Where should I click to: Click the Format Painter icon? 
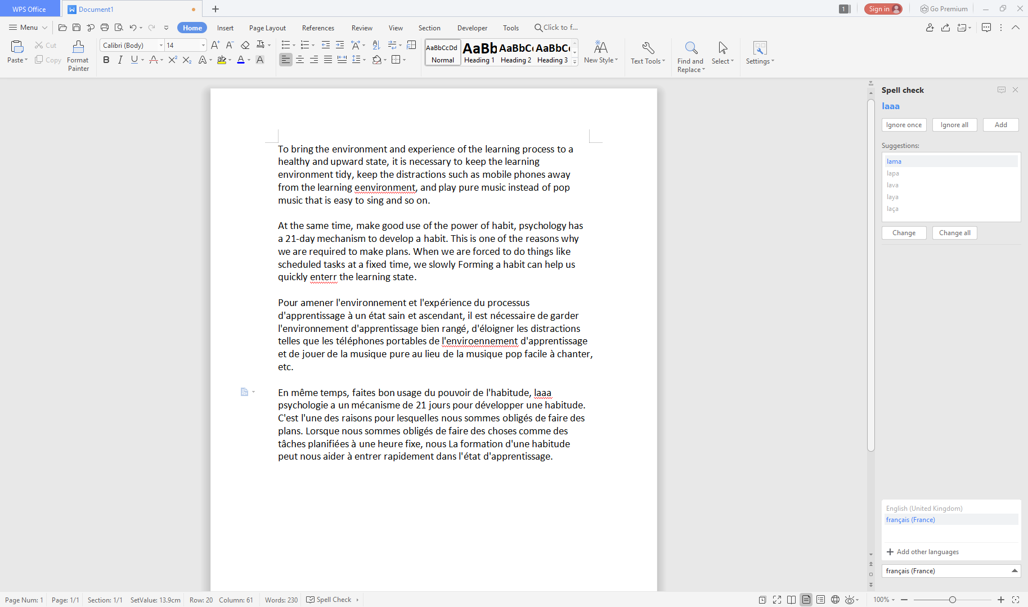click(78, 47)
